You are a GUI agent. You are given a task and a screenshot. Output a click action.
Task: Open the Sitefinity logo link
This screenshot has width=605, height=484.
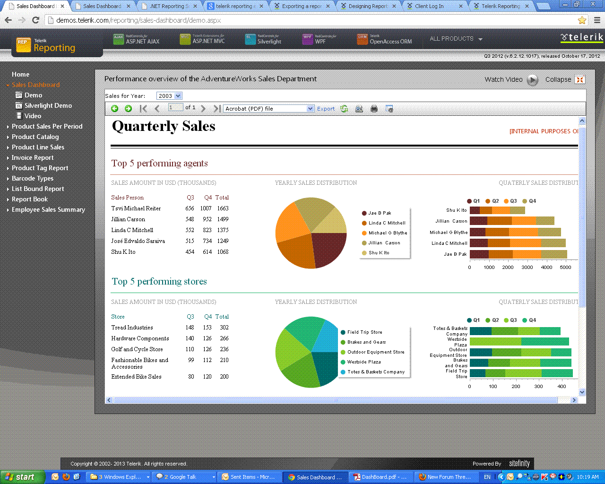coord(519,464)
